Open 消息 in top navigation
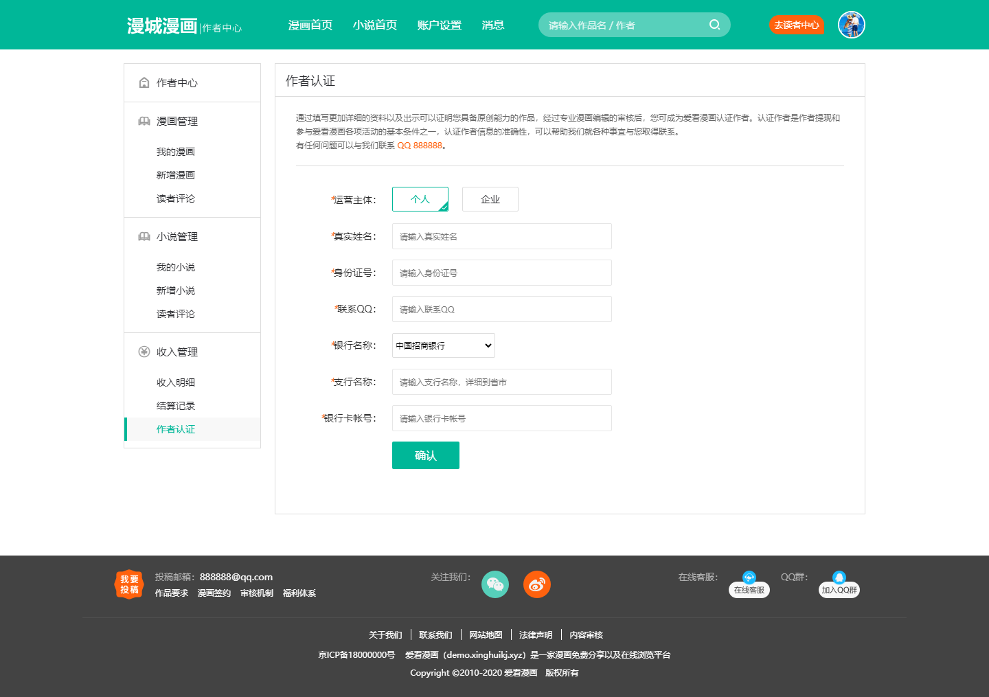This screenshot has width=989, height=697. point(493,25)
